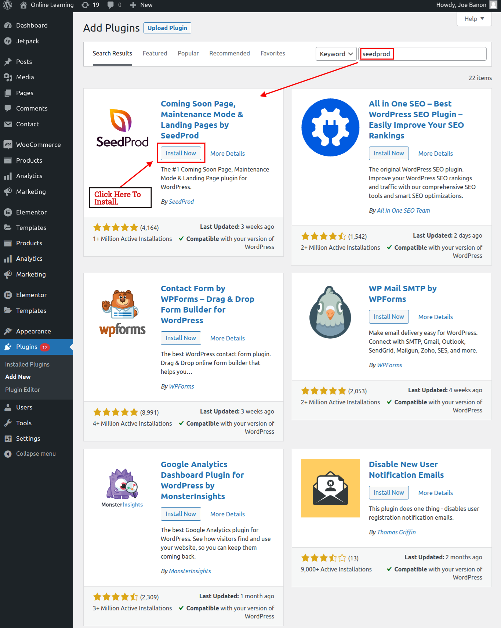Install the SeedProd Coming Soon plugin
501x628 pixels.
(181, 154)
